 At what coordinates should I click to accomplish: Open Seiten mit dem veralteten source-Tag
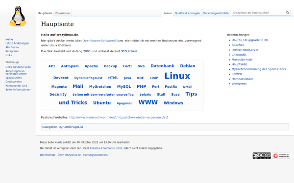(x=103, y=95)
